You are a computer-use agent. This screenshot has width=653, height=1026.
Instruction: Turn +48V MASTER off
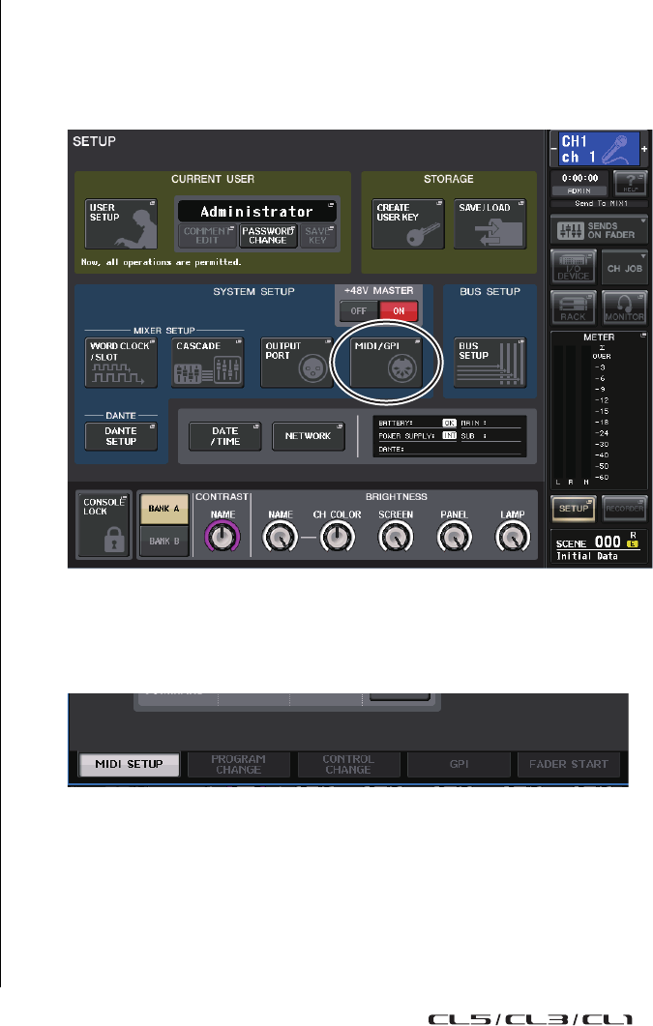point(359,311)
